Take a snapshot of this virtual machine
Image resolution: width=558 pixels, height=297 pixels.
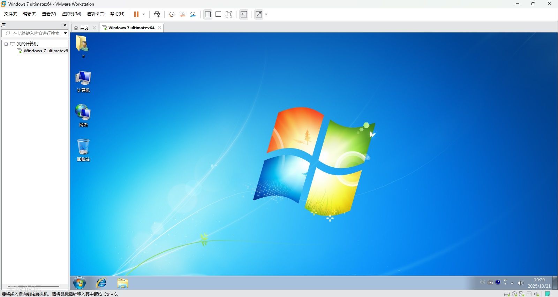tap(172, 14)
